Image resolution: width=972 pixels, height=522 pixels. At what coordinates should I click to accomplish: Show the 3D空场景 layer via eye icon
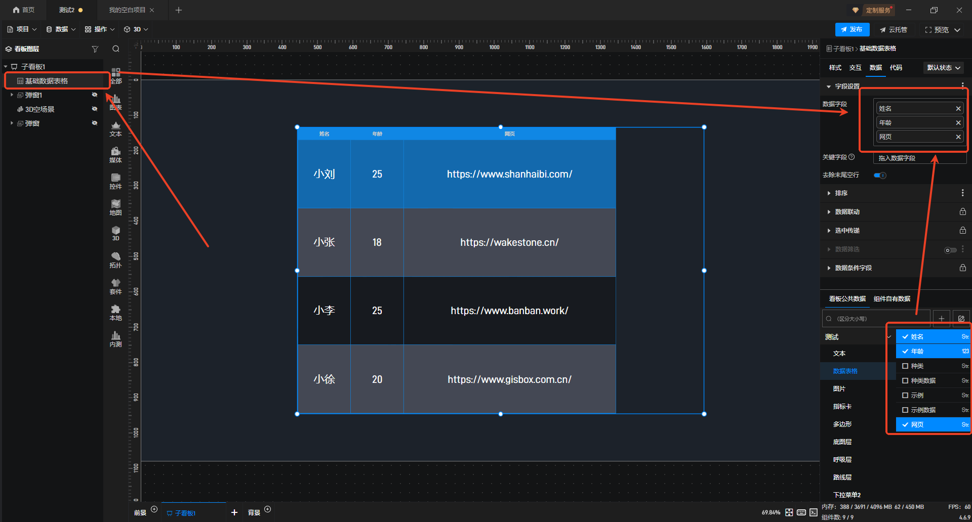pyautogui.click(x=95, y=109)
